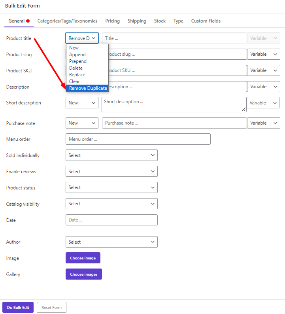Open the Categories/Tags/Taxonomies tab
This screenshot has height=314, width=285.
pyautogui.click(x=68, y=21)
